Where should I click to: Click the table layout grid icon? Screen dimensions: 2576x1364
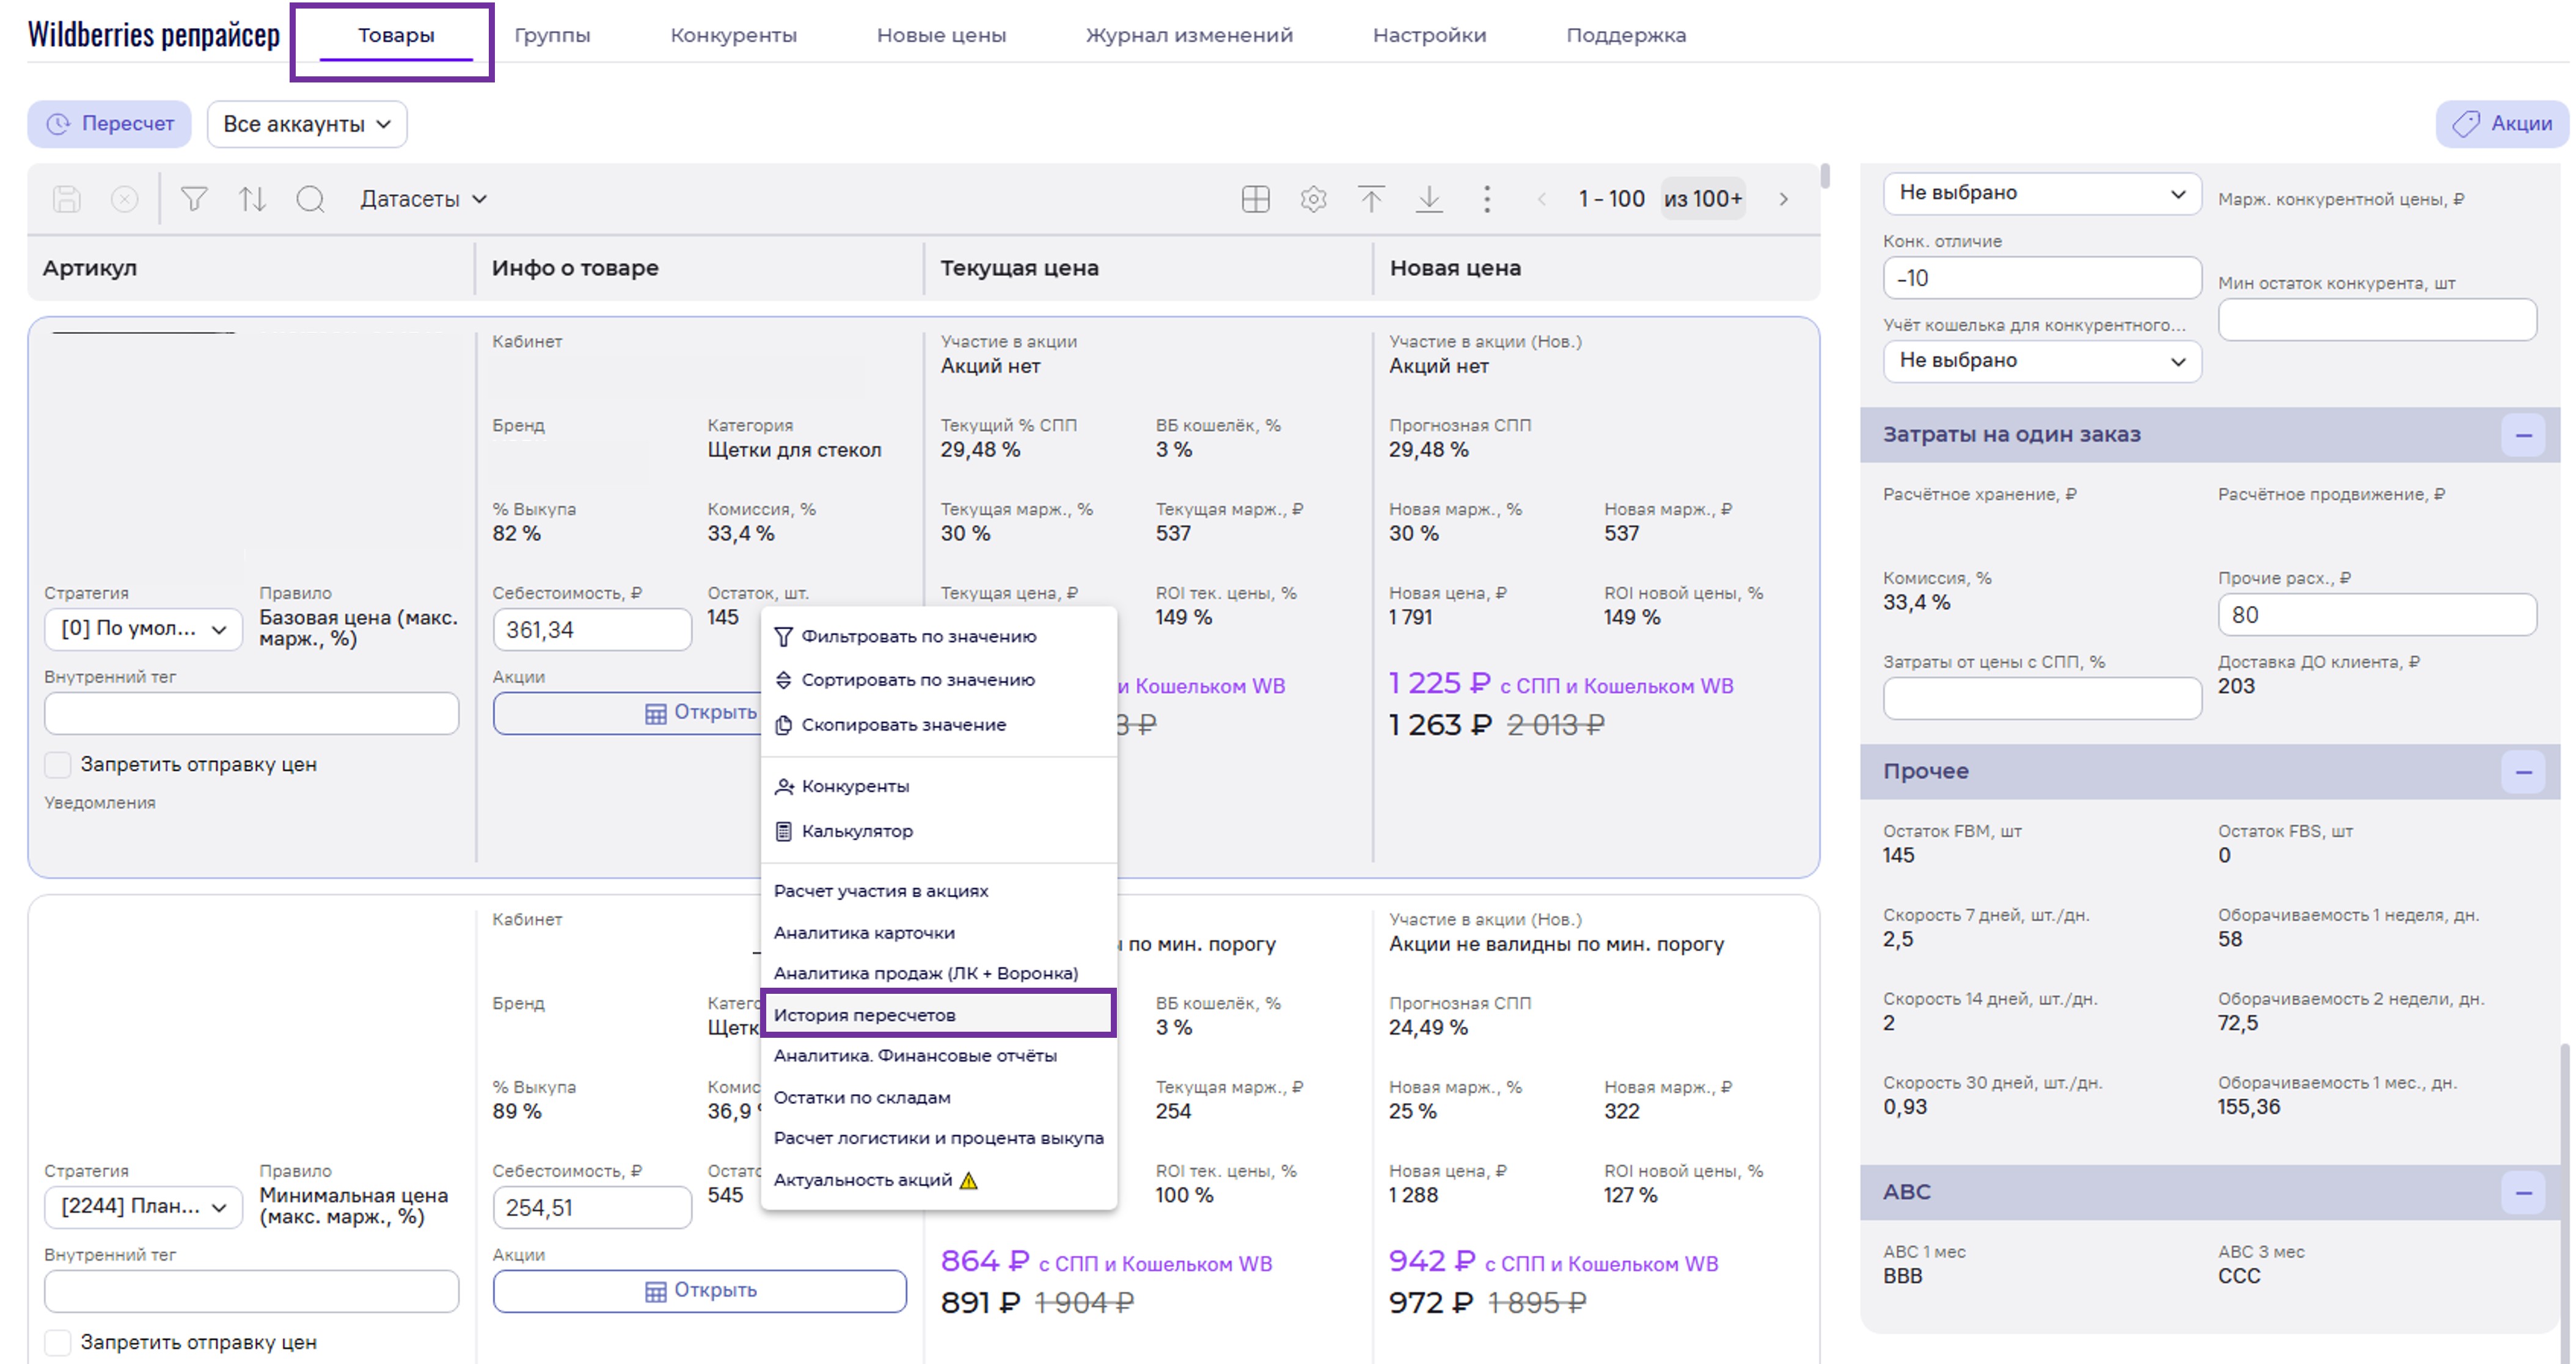[x=1255, y=199]
